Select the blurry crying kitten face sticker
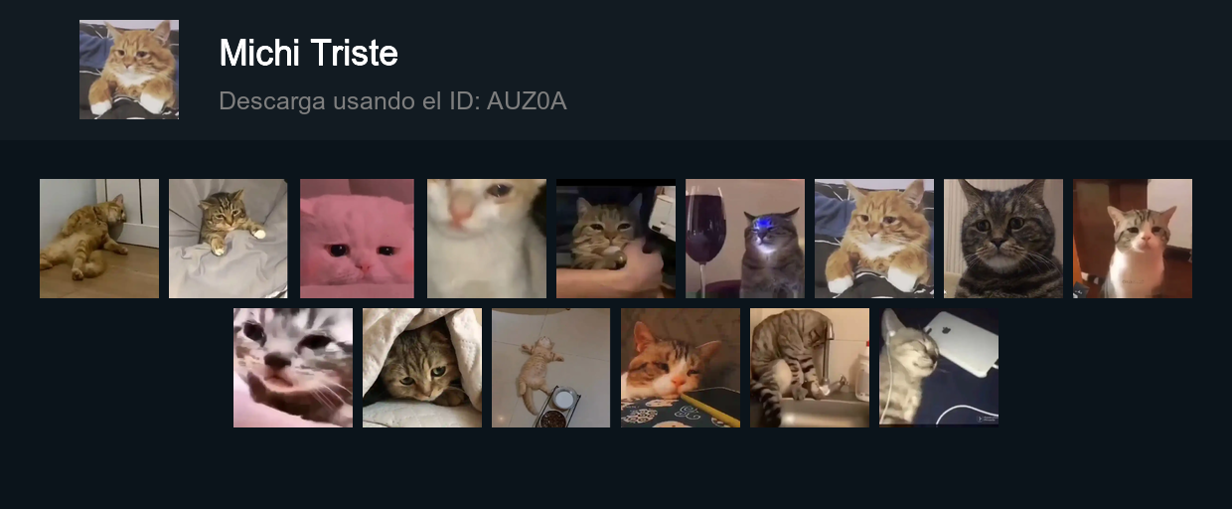 coord(293,368)
